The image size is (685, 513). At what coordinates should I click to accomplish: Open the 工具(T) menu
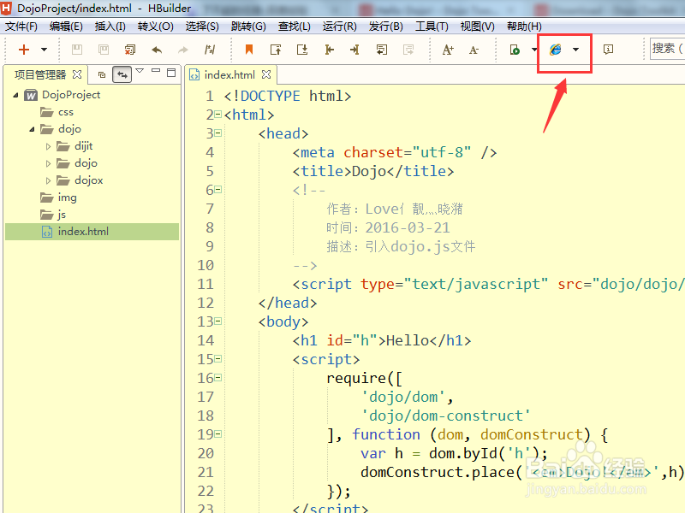click(x=432, y=27)
